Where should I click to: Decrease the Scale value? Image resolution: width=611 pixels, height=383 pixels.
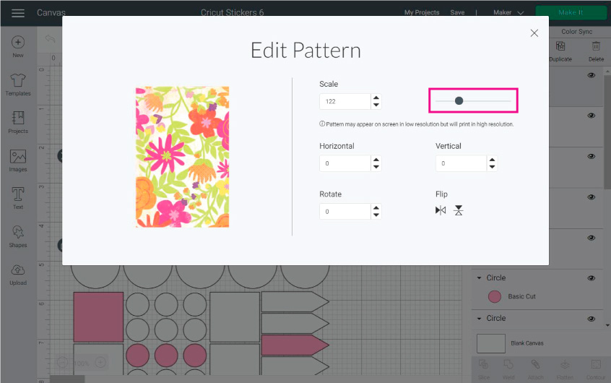(x=376, y=105)
